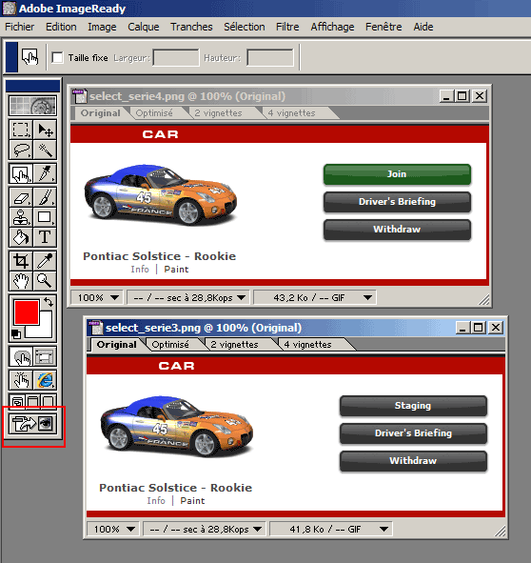Switch to standard screen mode
This screenshot has width=531, height=563.
click(17, 402)
